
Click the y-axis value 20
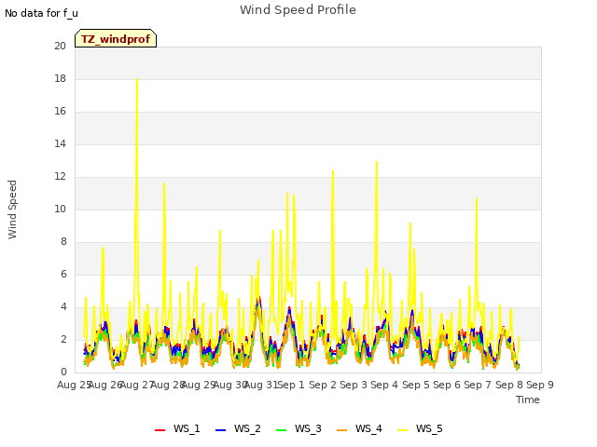[x=60, y=46]
